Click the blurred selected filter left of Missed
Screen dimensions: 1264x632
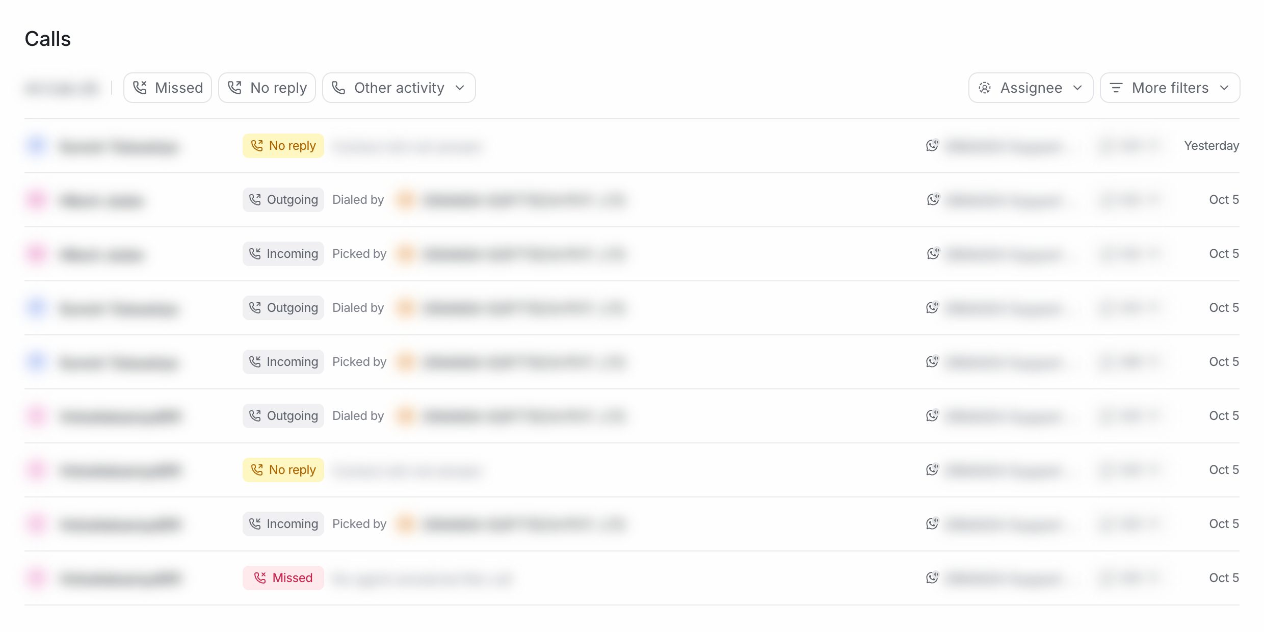point(62,88)
